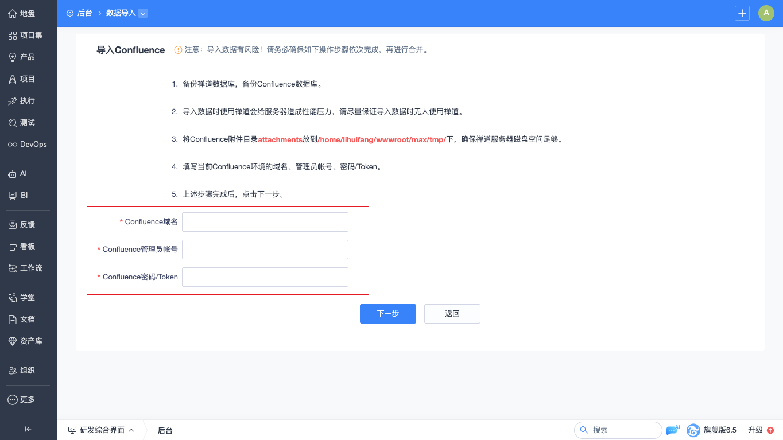Viewport: 783px width, 440px height.
Task: Click the 升级 upgrade link
Action: (x=755, y=430)
